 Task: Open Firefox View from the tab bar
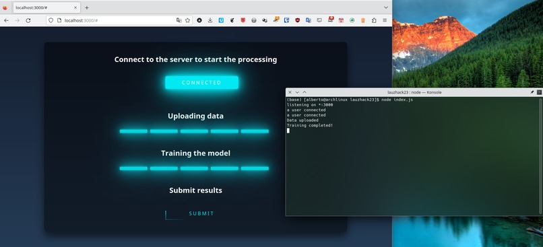(x=5, y=7)
